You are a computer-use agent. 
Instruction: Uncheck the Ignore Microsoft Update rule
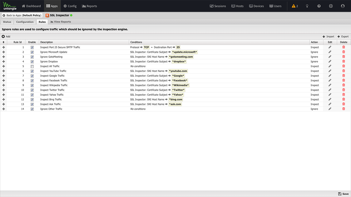[x=32, y=52]
